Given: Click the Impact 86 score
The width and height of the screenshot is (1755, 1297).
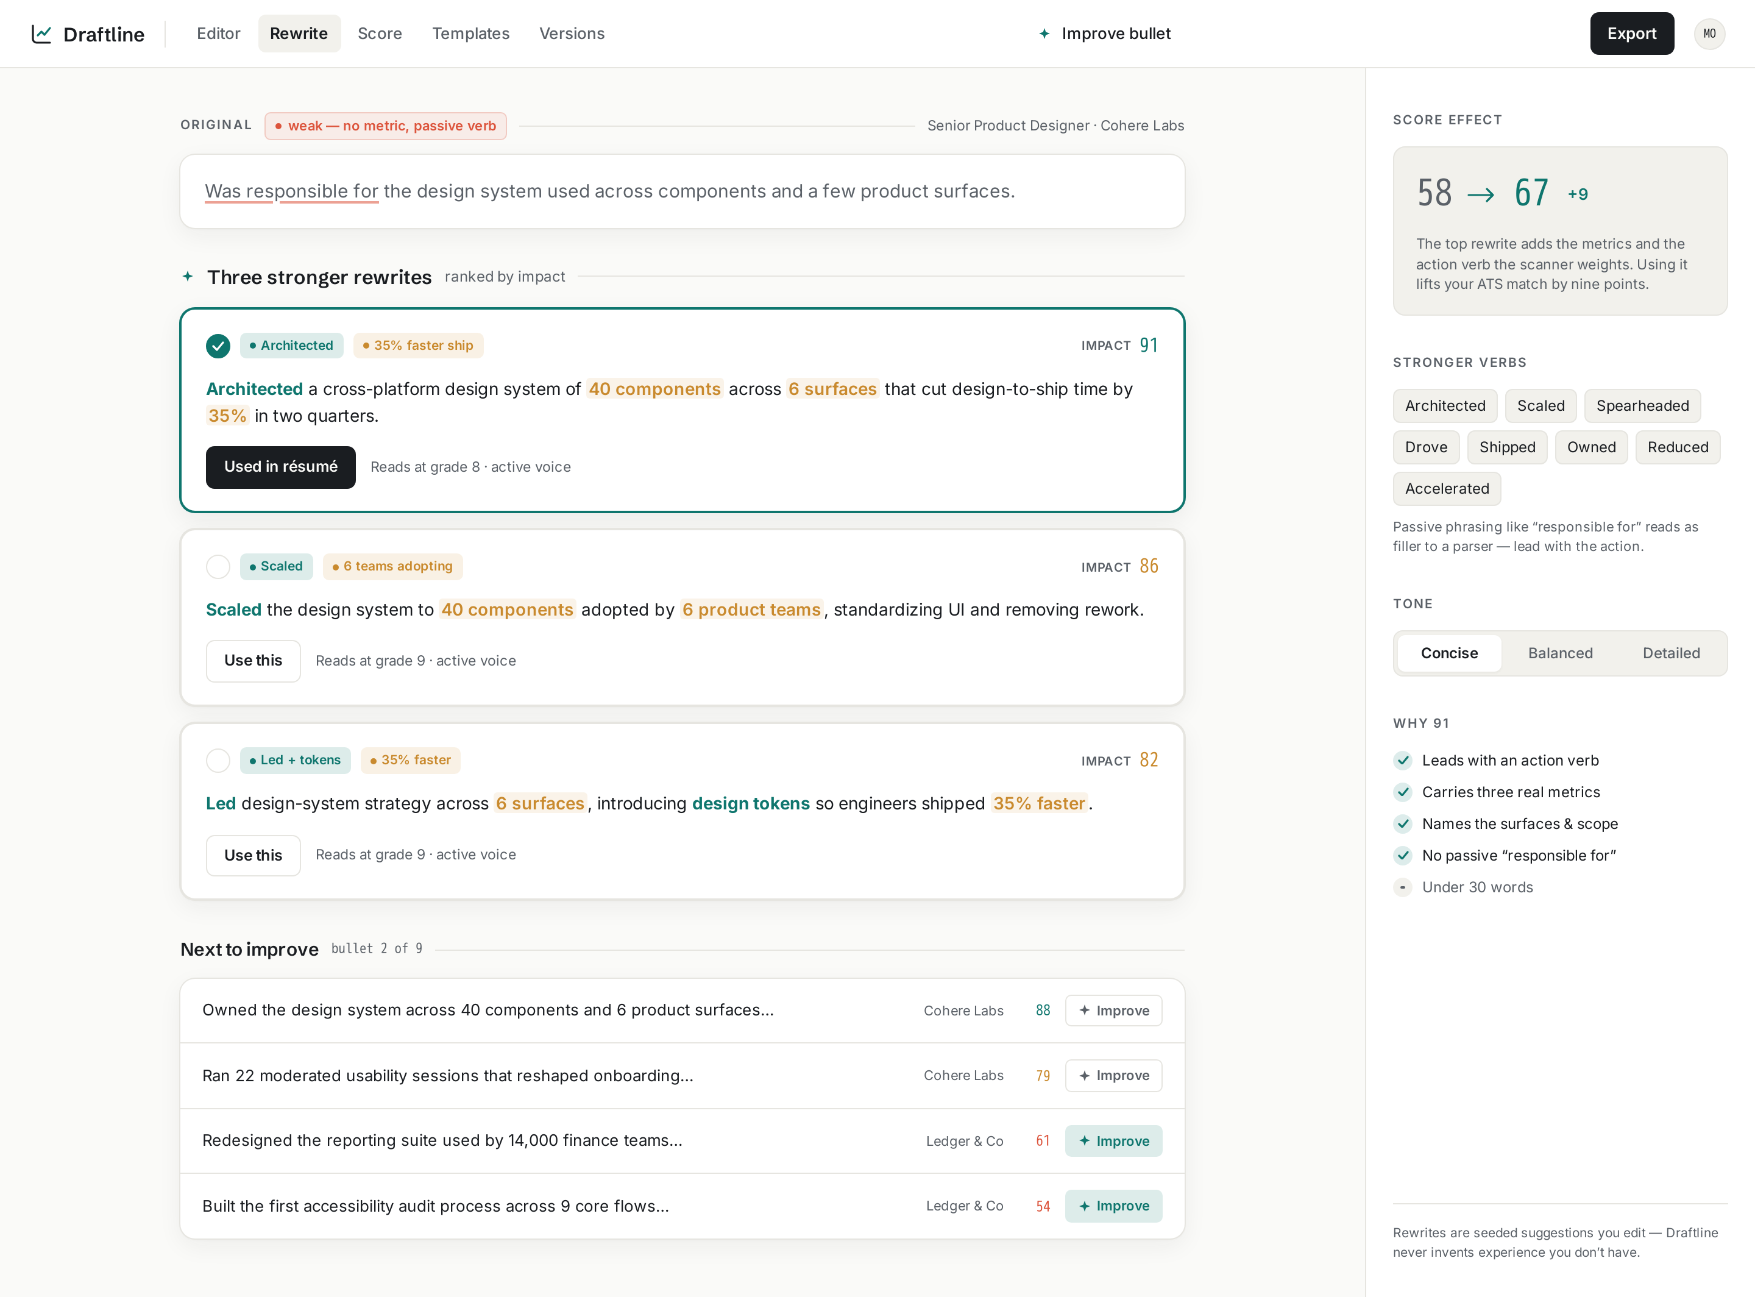Looking at the screenshot, I should [x=1119, y=566].
